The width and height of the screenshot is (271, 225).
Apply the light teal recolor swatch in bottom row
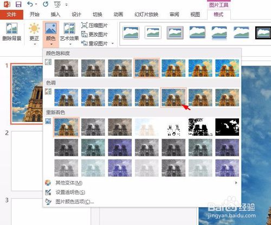point(93,168)
